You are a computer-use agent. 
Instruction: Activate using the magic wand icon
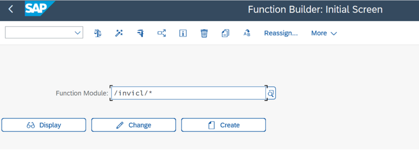[x=119, y=33]
